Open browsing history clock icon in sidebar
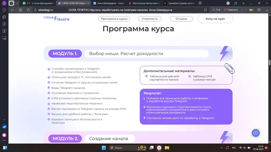 [4, 10]
